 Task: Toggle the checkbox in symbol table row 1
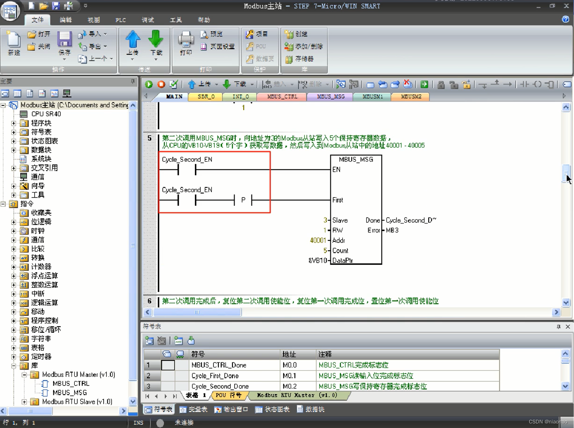pyautogui.click(x=167, y=365)
